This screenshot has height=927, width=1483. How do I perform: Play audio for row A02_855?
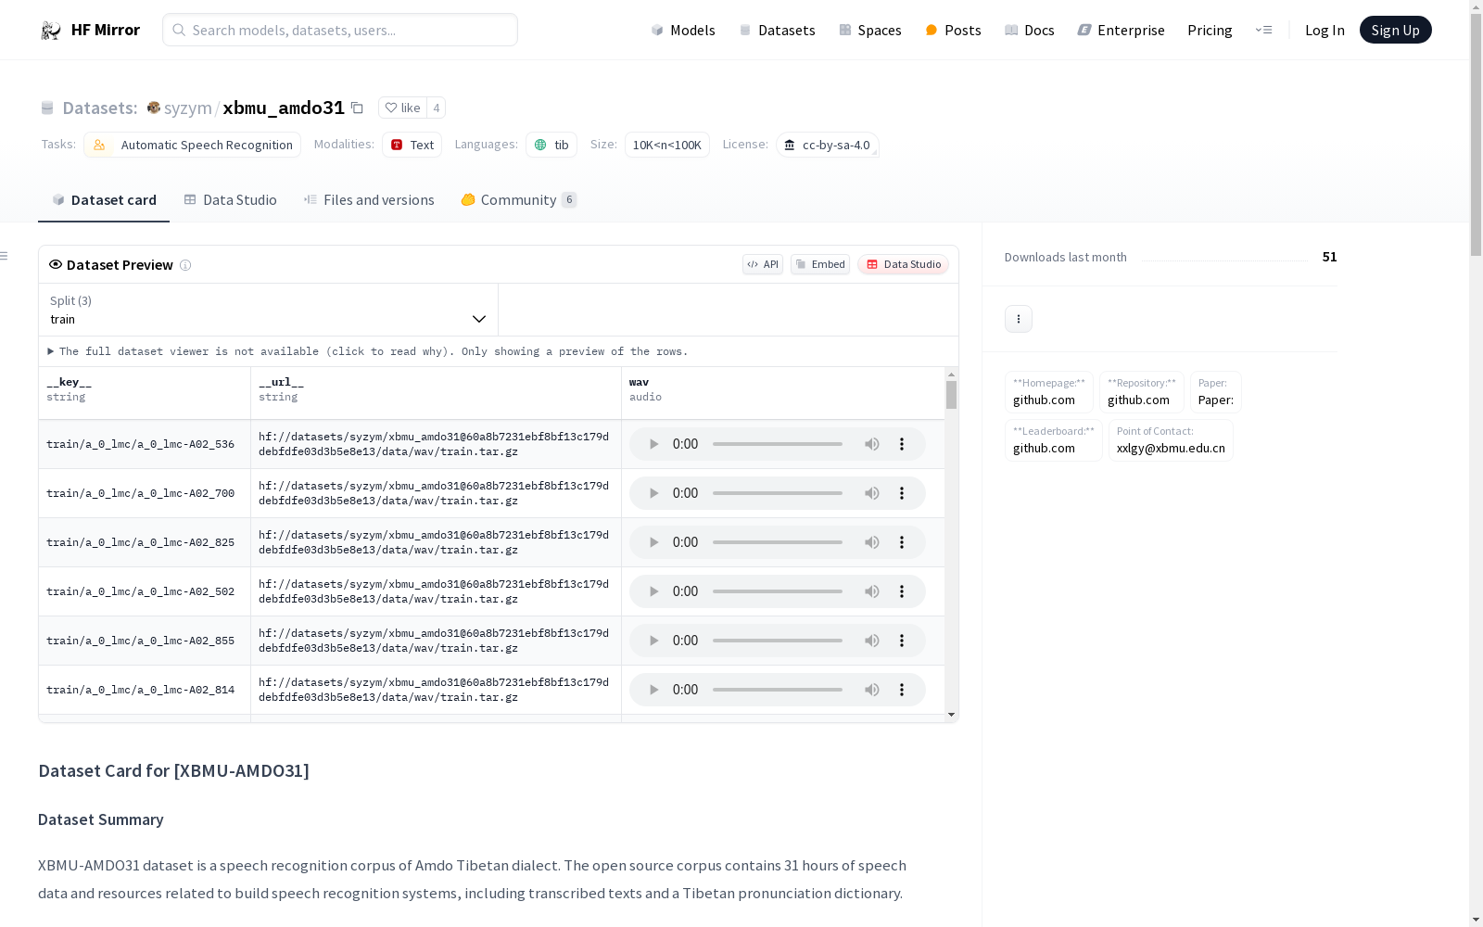[653, 641]
